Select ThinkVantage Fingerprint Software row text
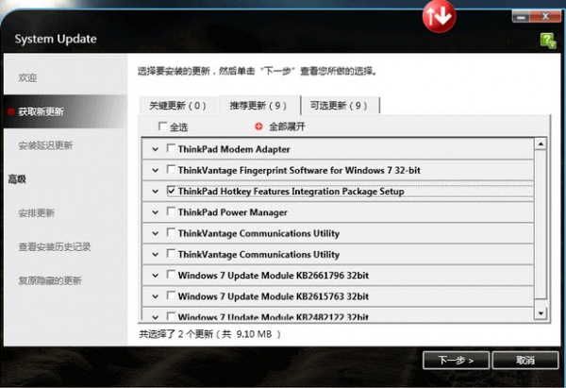This screenshot has width=566, height=388. pyautogui.click(x=299, y=170)
